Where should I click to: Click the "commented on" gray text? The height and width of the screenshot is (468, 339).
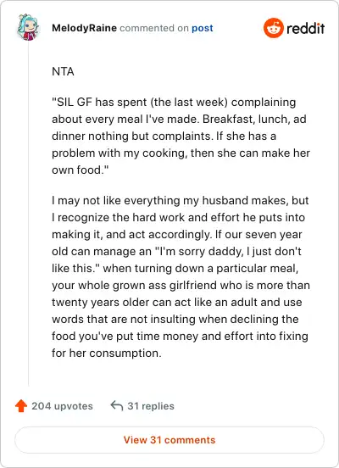click(x=154, y=28)
